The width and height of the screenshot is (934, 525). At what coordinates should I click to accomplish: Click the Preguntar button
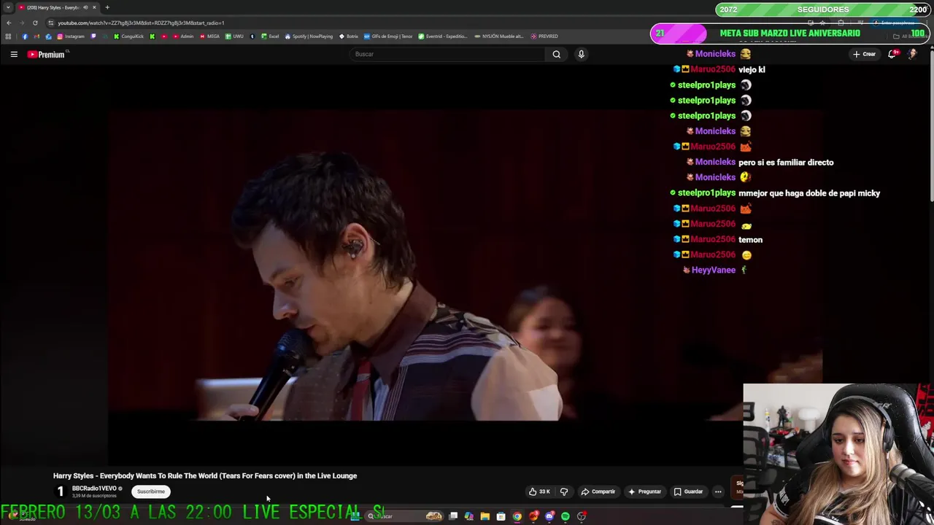pyautogui.click(x=644, y=491)
